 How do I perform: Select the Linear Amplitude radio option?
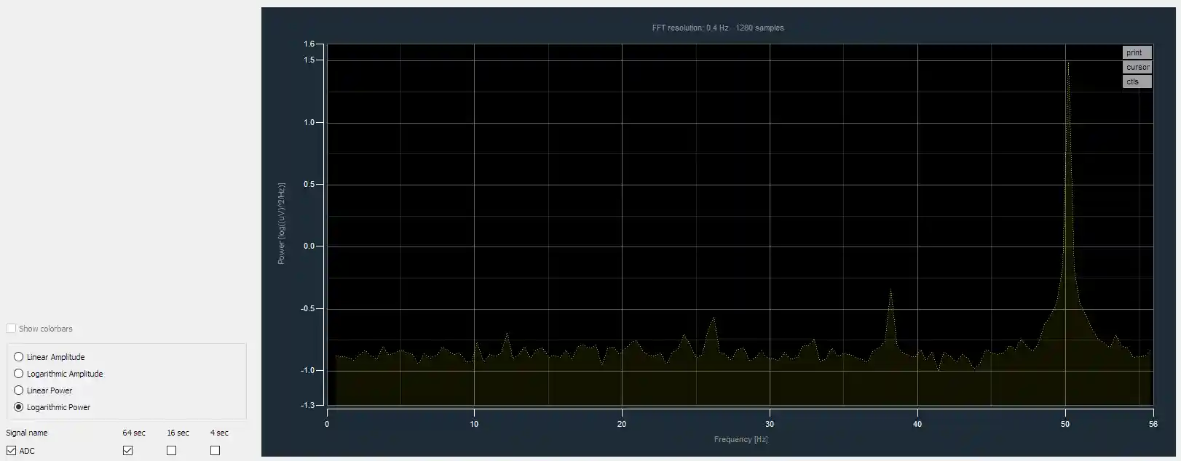[x=19, y=357]
